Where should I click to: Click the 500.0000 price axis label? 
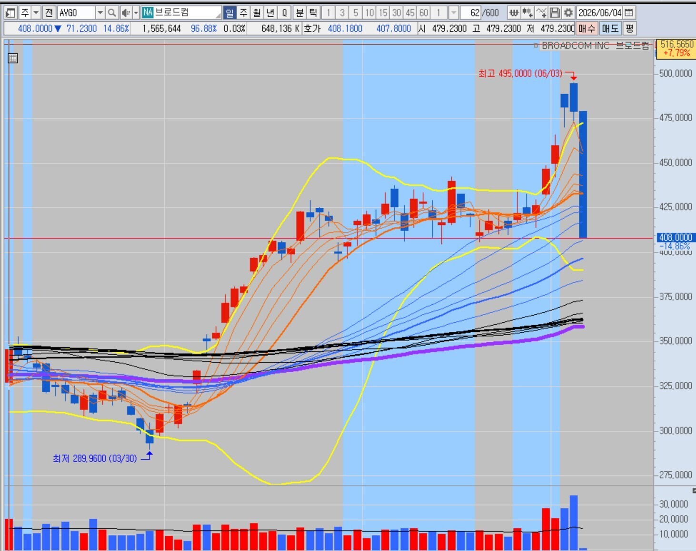point(676,73)
